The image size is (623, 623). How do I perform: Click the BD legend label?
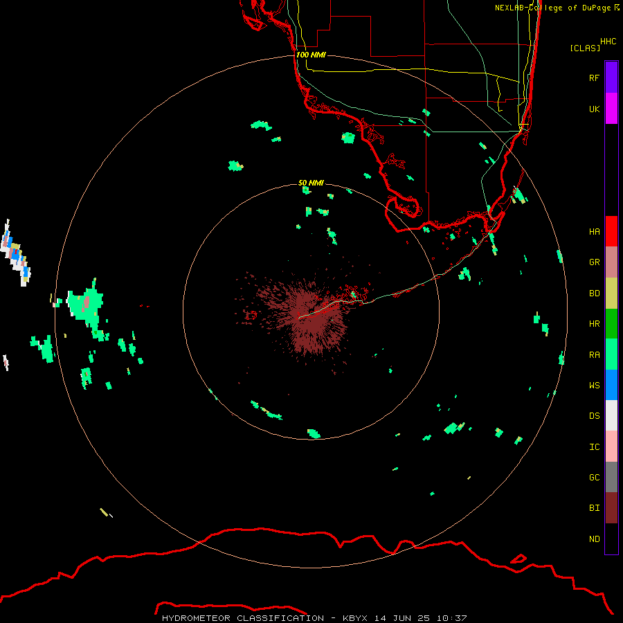click(594, 293)
